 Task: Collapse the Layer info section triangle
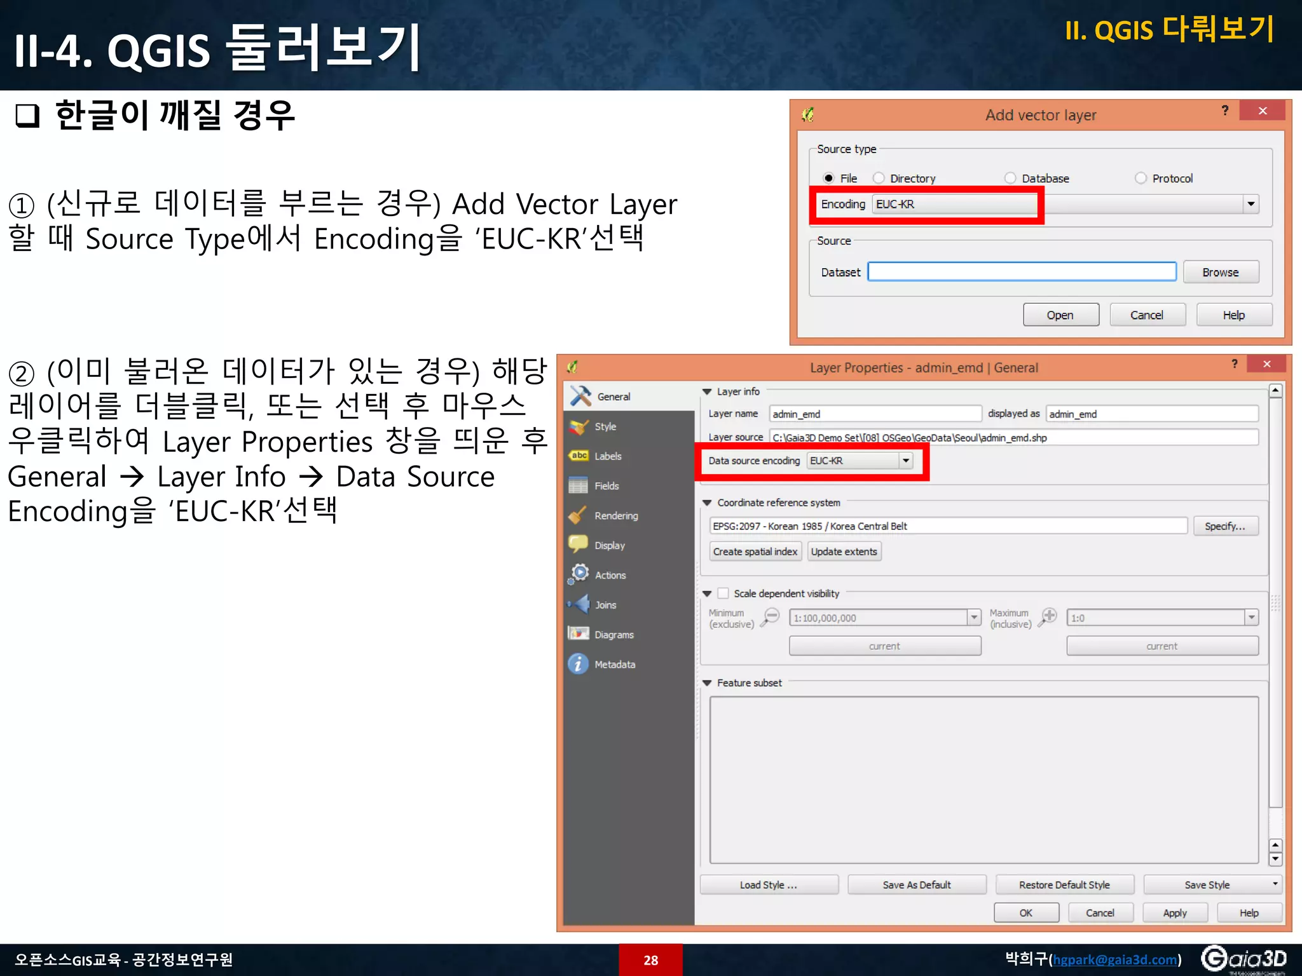point(707,391)
